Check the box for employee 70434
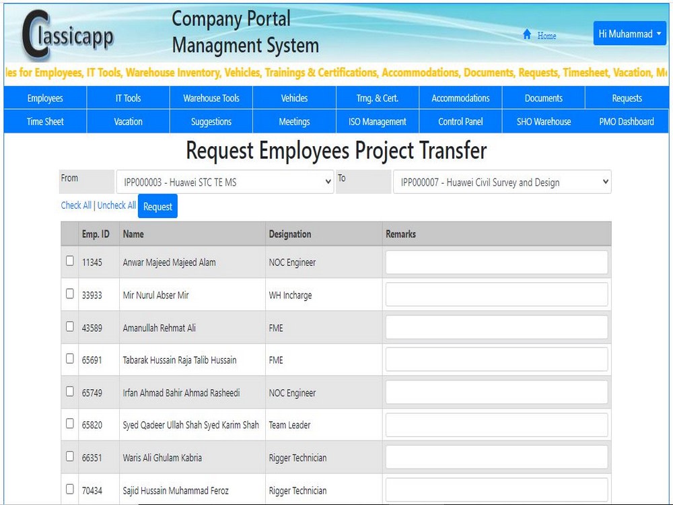 tap(70, 489)
